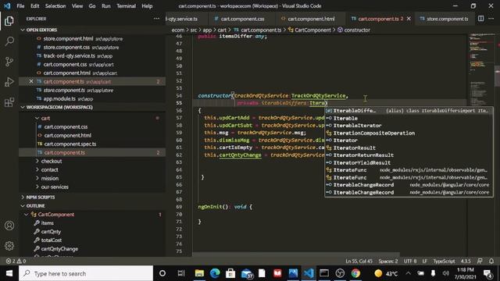The height and width of the screenshot is (281, 500).
Task: Change the UTF-8 encoding in status bar
Action: click(x=410, y=261)
